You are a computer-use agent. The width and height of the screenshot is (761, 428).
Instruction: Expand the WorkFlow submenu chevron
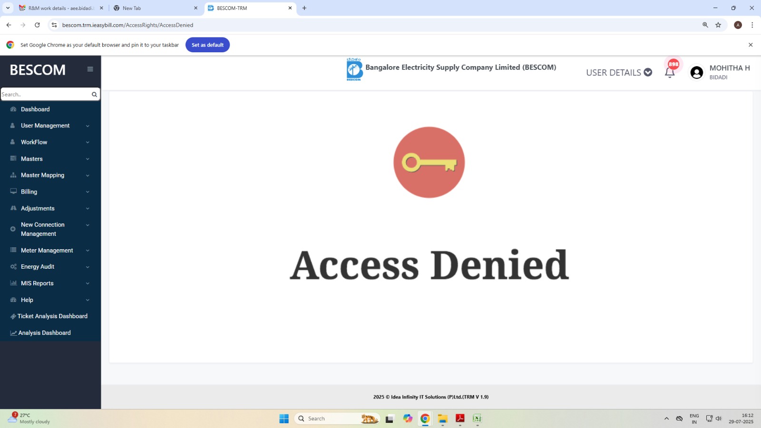(88, 142)
